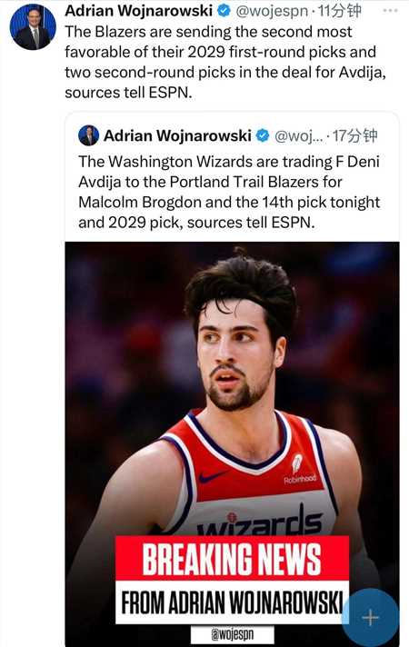Tap the Robinhood sponsor patch on jersey
This screenshot has width=409, height=647.
(299, 470)
